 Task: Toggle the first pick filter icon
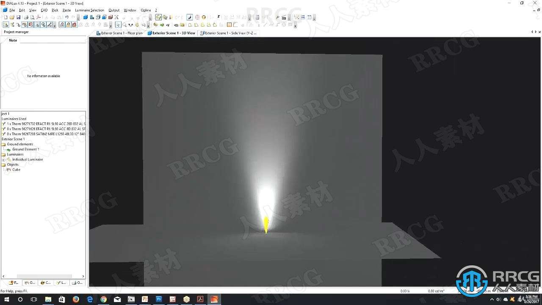(x=6, y=25)
